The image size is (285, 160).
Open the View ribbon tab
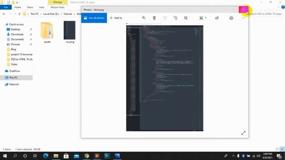[x=41, y=7]
